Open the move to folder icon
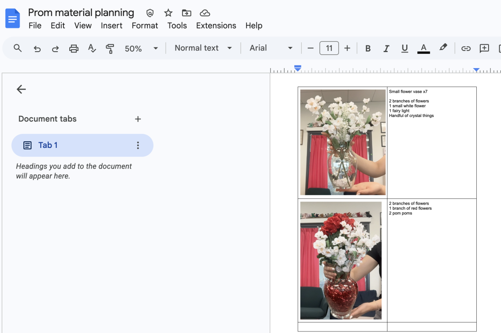Screen dimensions: 501x333 click(x=187, y=13)
